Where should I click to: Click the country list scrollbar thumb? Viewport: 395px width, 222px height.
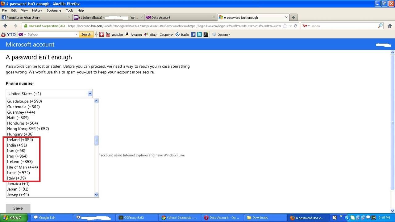[96, 140]
